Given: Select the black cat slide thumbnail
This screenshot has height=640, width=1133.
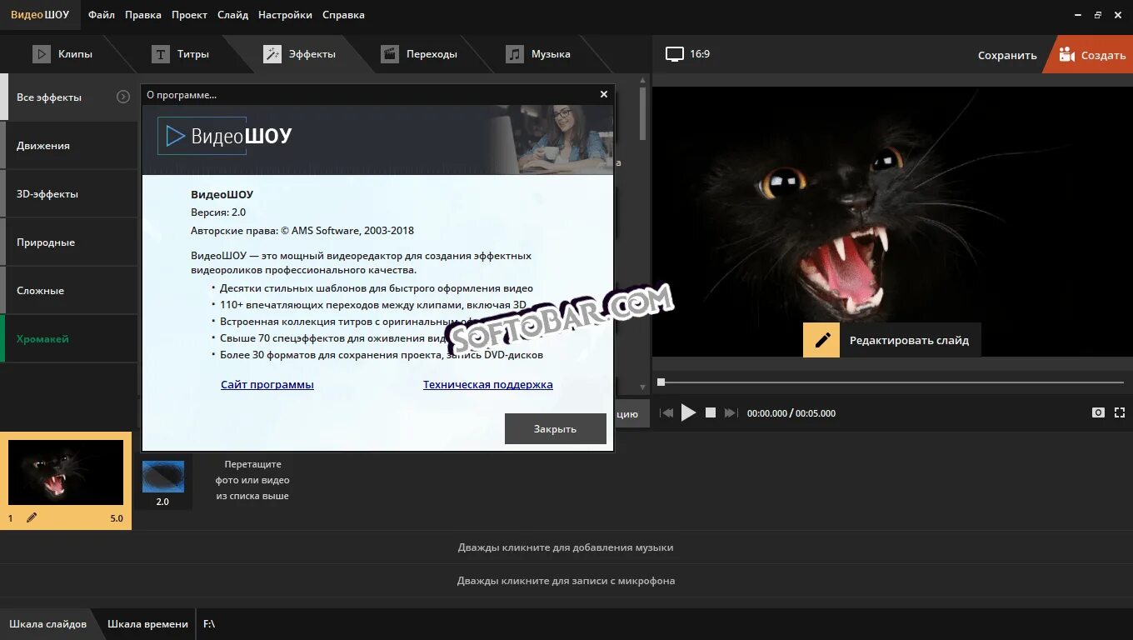Looking at the screenshot, I should click(x=66, y=472).
